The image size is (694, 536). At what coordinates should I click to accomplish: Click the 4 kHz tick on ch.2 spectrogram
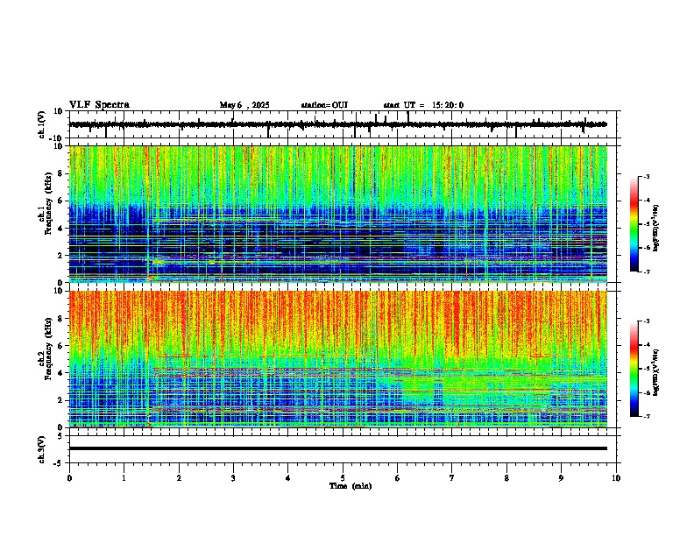[60, 373]
